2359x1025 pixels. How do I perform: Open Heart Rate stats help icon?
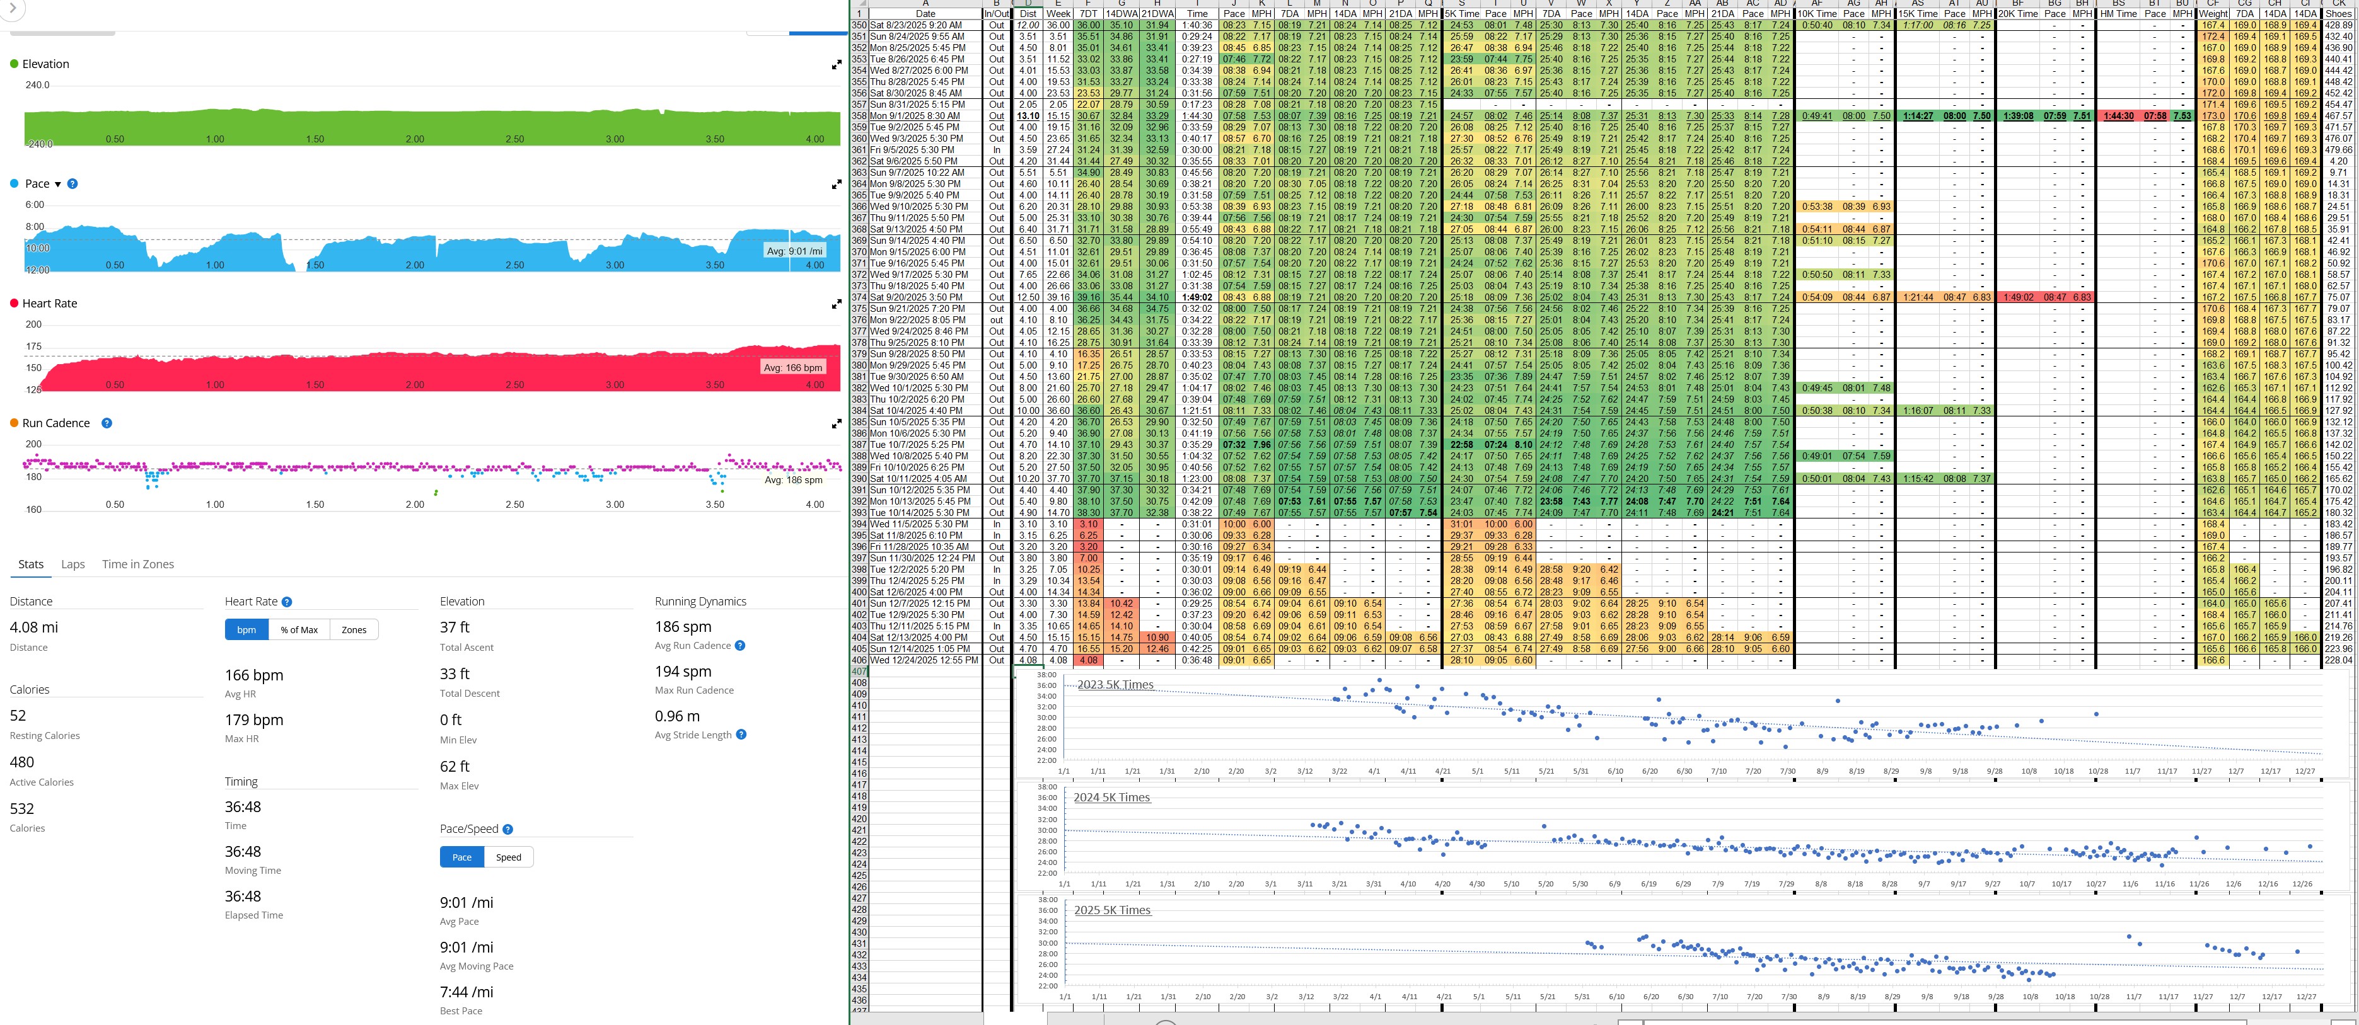pyautogui.click(x=287, y=602)
